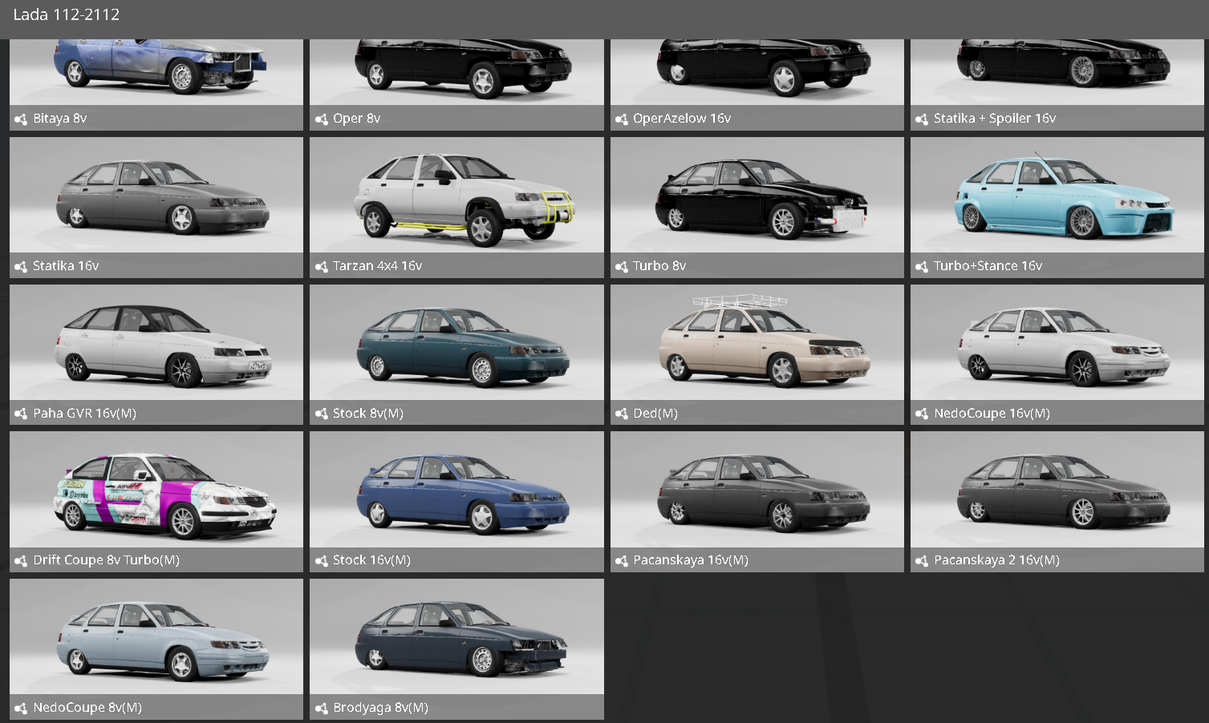Click the Lada 112-2112 header title
Viewport: 1209px width, 723px height.
(x=67, y=14)
